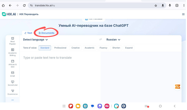Screen dimensions: 187x110
Task: Click the HIX.AI logo
Action: pyautogui.click(x=9, y=14)
